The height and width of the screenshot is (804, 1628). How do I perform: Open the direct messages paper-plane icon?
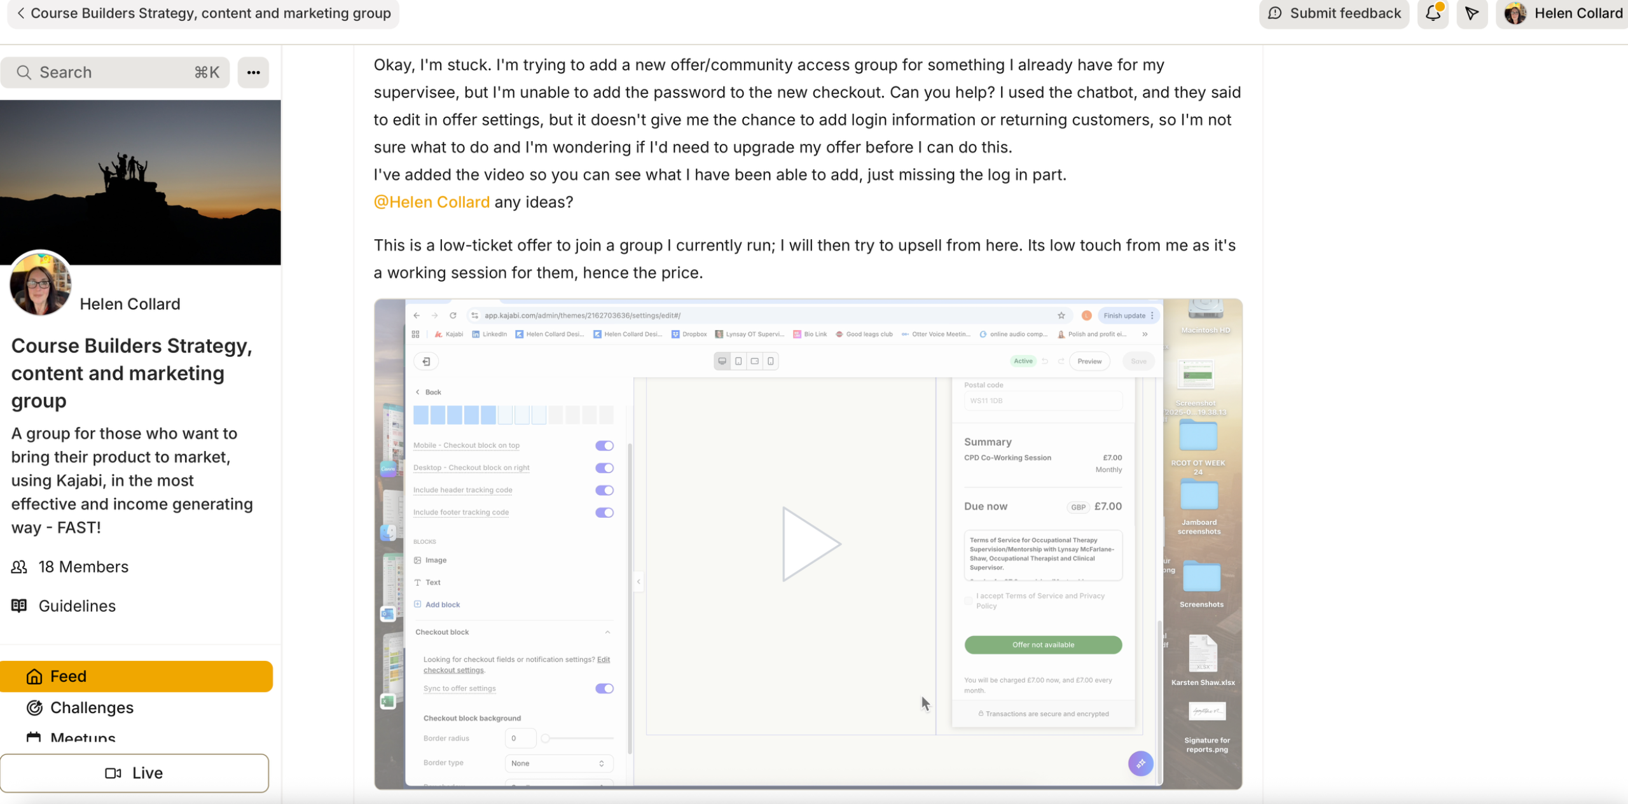pyautogui.click(x=1472, y=13)
